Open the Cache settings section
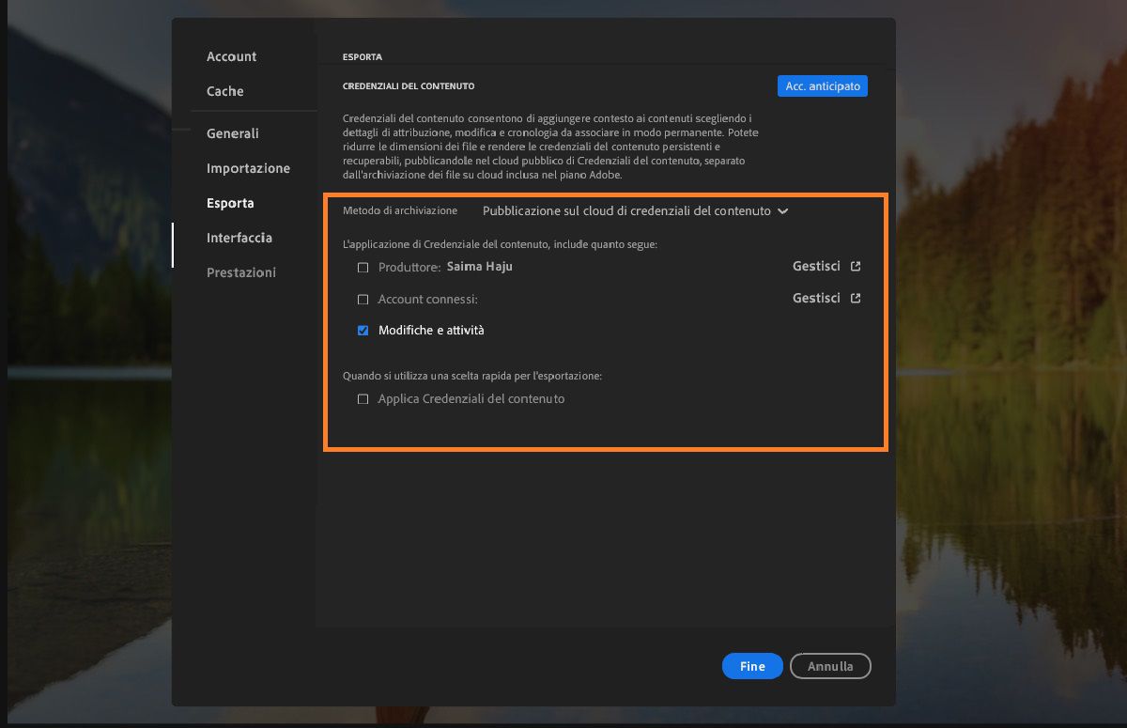Image resolution: width=1127 pixels, height=728 pixels. click(225, 91)
